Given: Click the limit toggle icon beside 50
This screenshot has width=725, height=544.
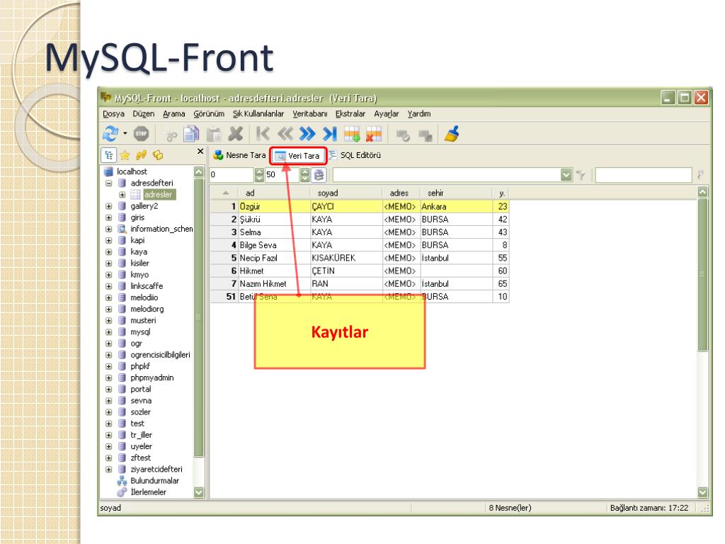Looking at the screenshot, I should pos(319,175).
